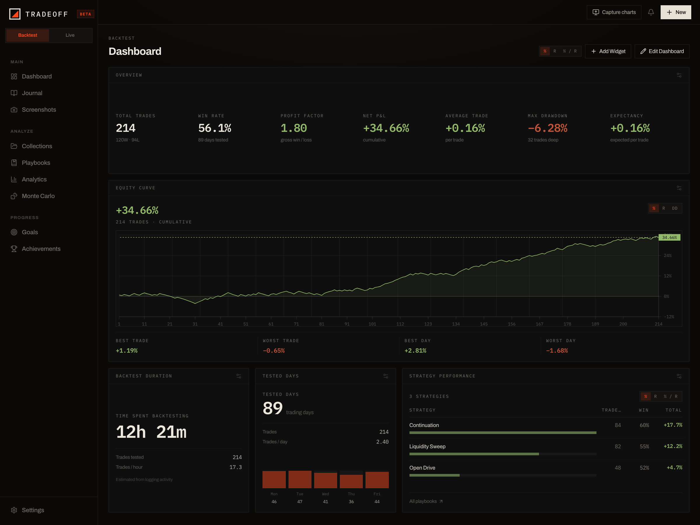Image resolution: width=700 pixels, height=525 pixels.
Task: Click the Liquidity Sweep progress bar
Action: pos(503,454)
